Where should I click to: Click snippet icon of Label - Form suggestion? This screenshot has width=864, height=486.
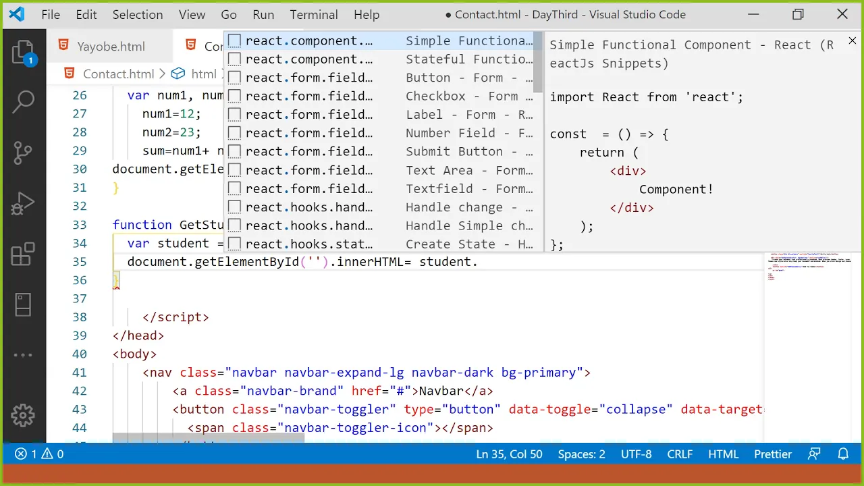234,115
